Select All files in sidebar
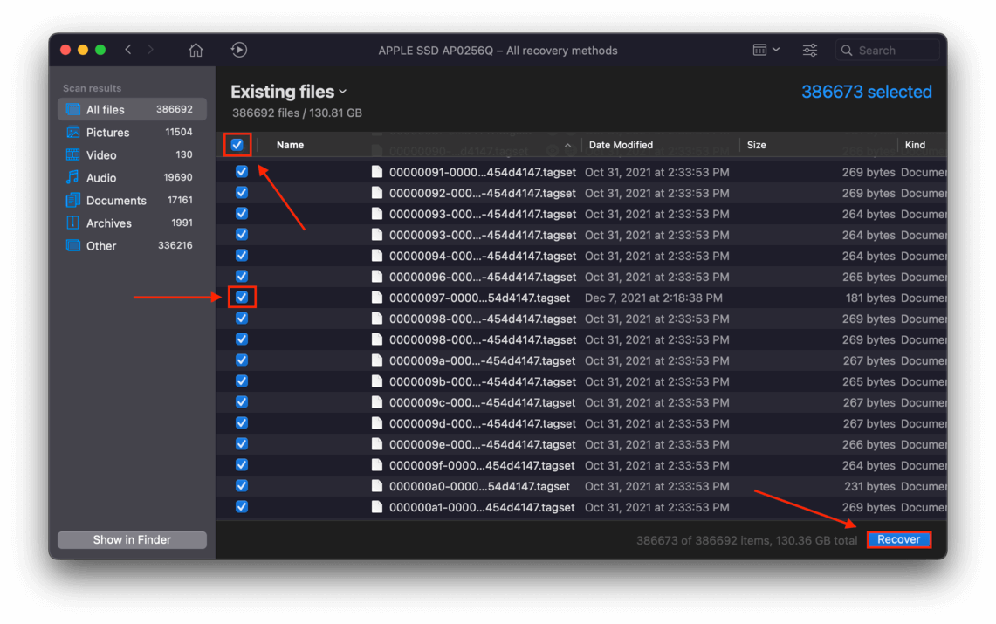 [132, 109]
